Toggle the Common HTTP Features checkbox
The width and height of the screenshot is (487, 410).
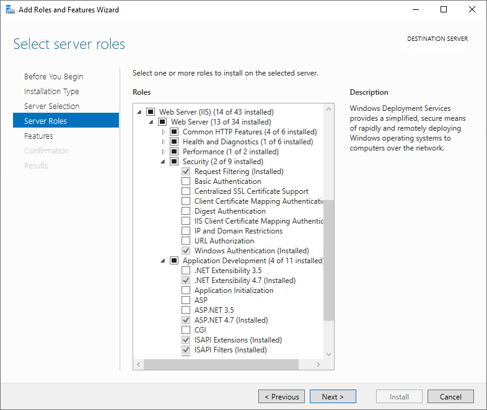pos(174,131)
